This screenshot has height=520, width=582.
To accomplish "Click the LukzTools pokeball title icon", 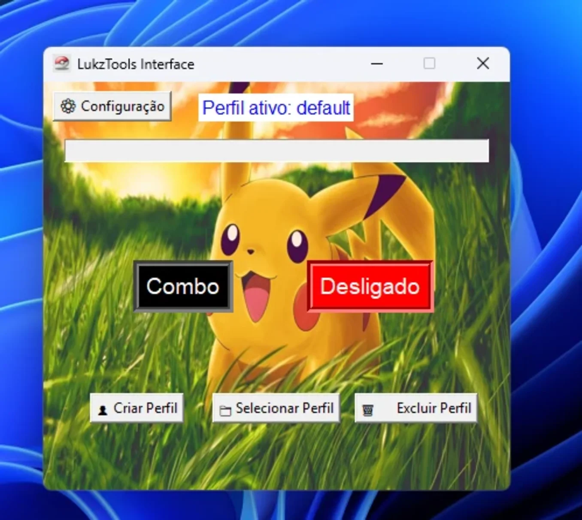I will pyautogui.click(x=62, y=64).
